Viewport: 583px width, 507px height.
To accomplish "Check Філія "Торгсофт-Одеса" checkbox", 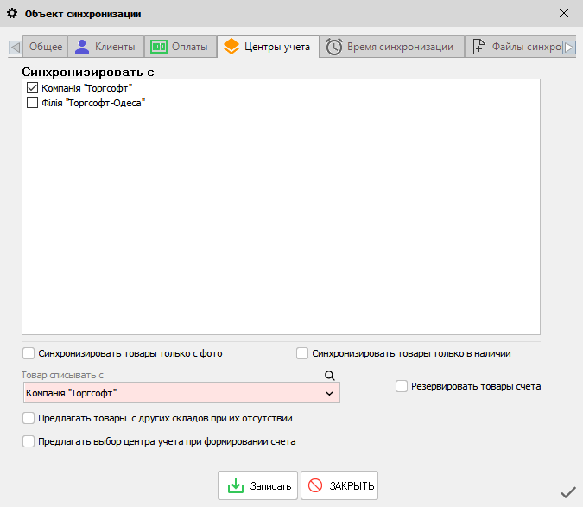I will (x=32, y=103).
